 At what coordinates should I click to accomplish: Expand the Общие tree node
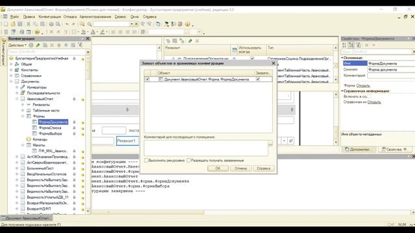click(11, 64)
